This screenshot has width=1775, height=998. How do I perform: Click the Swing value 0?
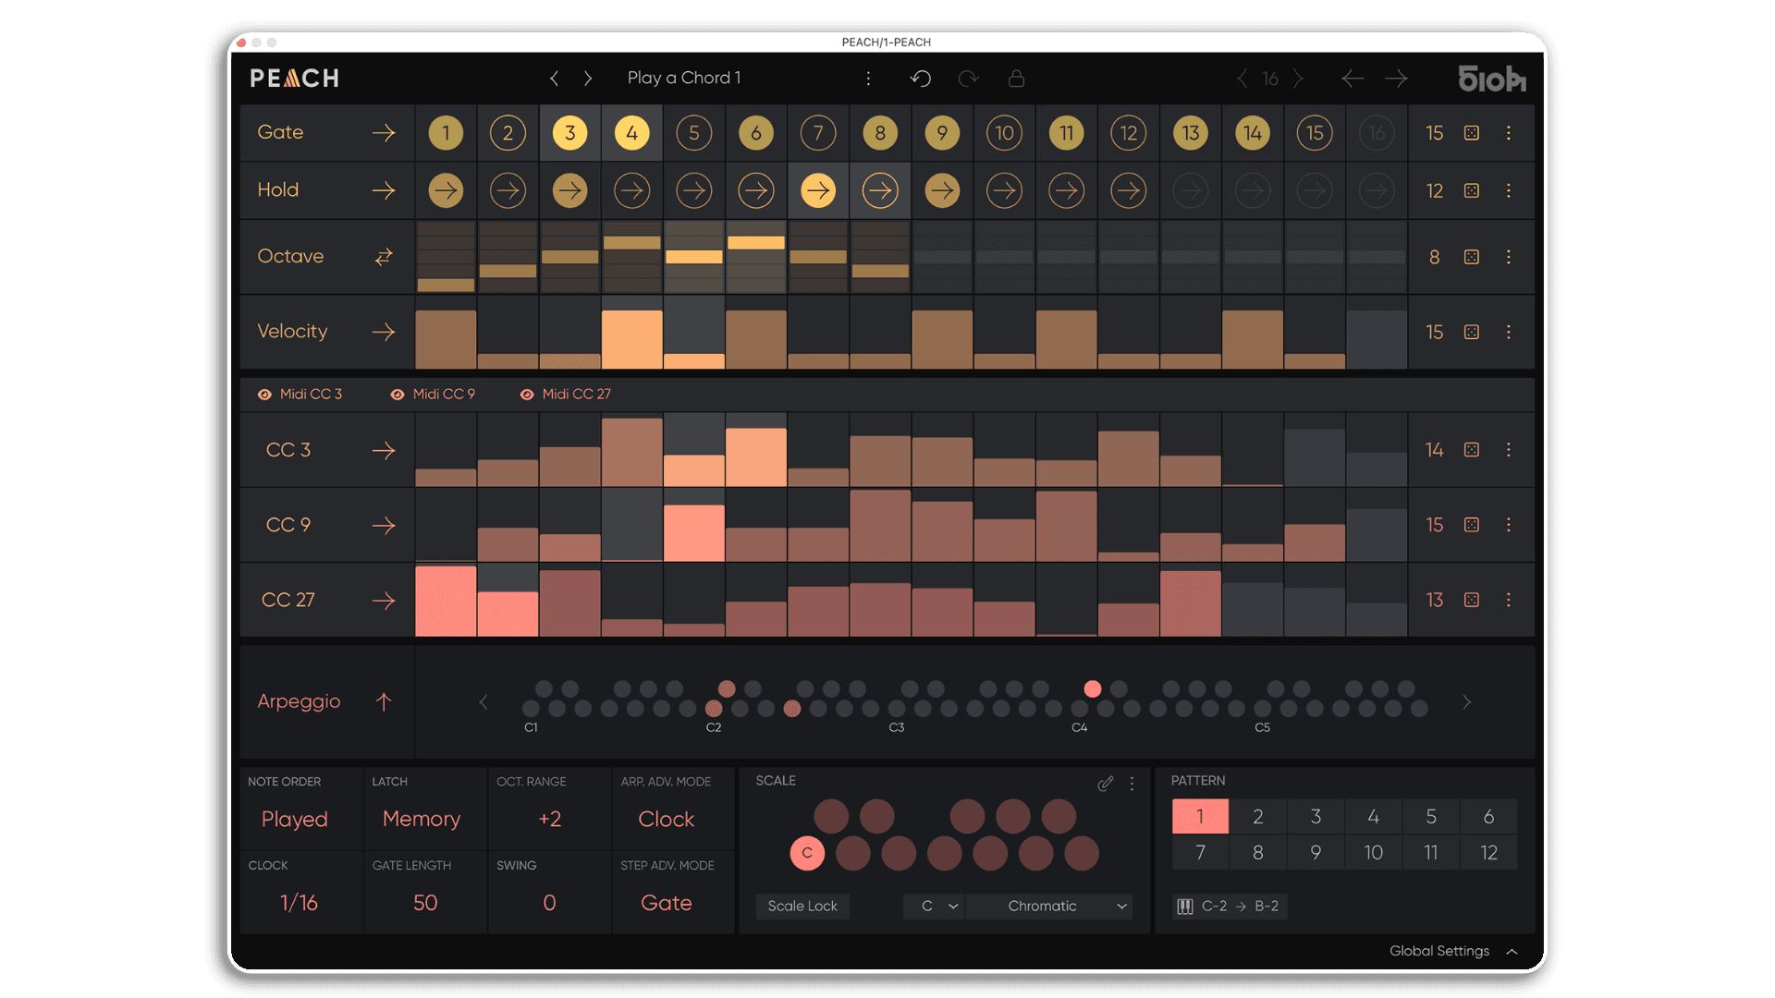coord(549,903)
